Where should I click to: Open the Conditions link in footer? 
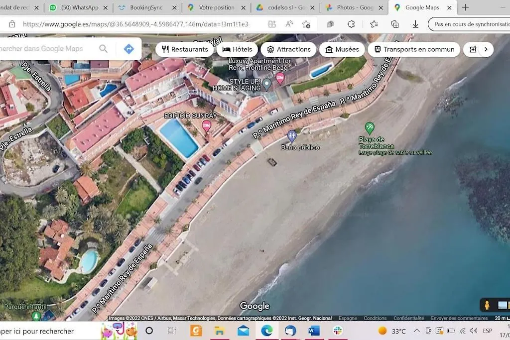tap(375, 318)
